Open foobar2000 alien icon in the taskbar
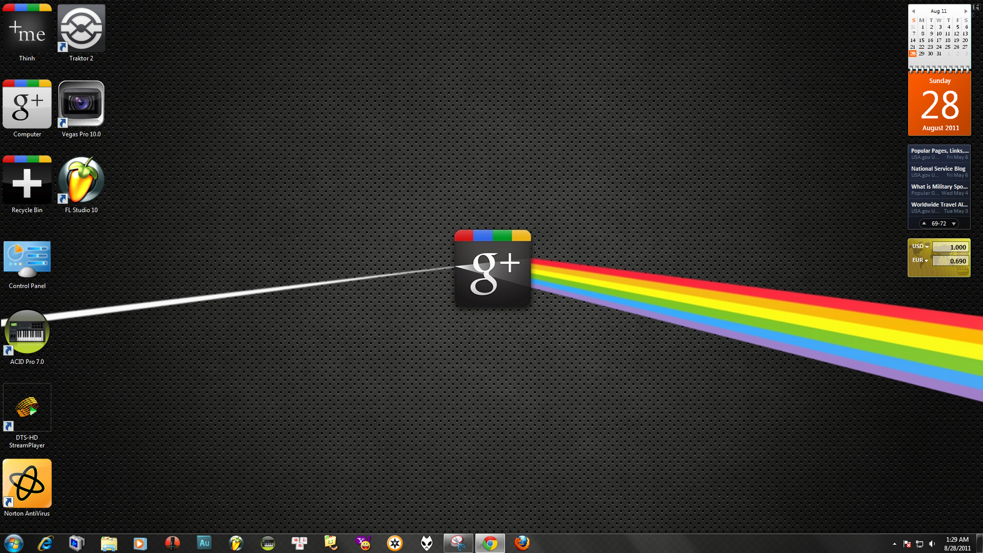Viewport: 983px width, 553px height. tap(427, 543)
